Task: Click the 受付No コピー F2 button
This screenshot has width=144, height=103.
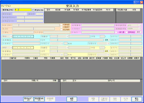Action: pos(28,99)
